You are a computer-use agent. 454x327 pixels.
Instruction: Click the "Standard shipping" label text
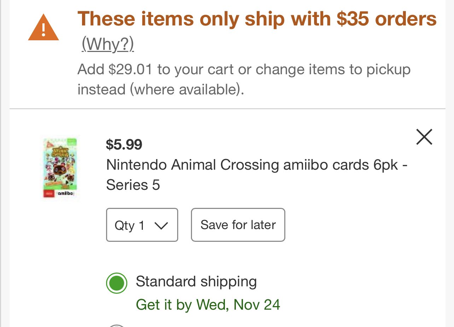click(196, 282)
